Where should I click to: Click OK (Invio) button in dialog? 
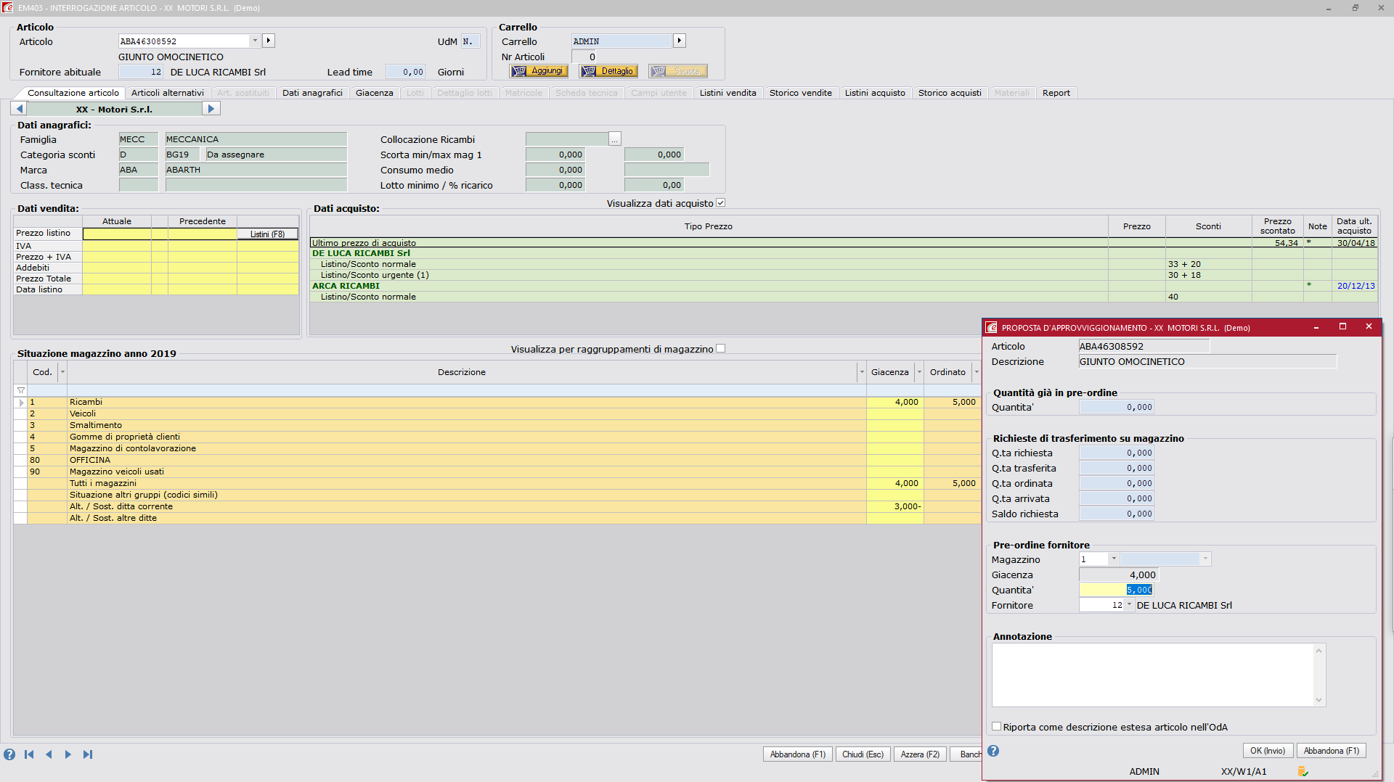coord(1268,751)
